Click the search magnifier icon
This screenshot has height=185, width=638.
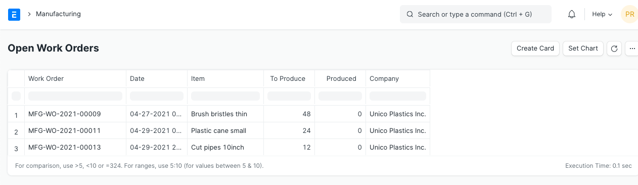(410, 14)
